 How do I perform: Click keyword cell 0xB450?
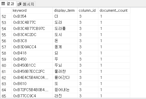(32, 59)
